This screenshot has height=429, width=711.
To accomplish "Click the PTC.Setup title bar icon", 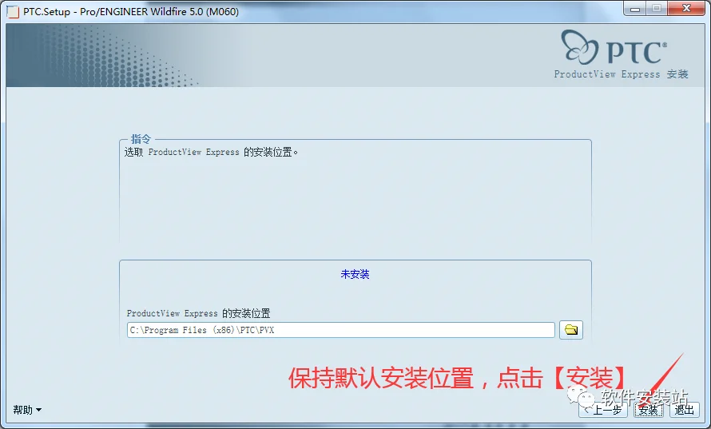I will (x=13, y=11).
